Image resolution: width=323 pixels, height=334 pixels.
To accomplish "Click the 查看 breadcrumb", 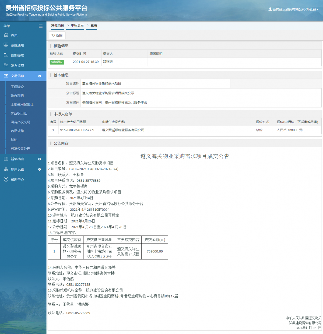I will click(94, 25).
